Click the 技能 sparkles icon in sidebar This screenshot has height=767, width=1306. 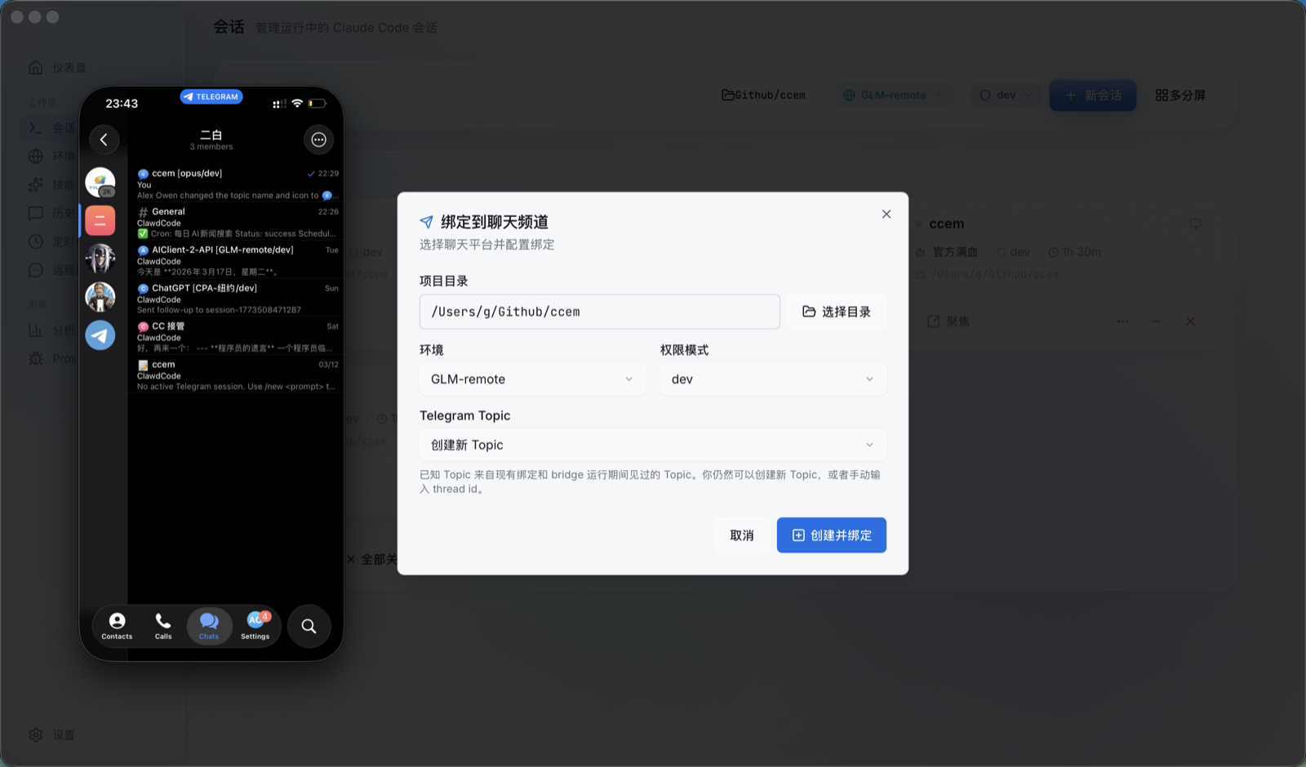[36, 184]
